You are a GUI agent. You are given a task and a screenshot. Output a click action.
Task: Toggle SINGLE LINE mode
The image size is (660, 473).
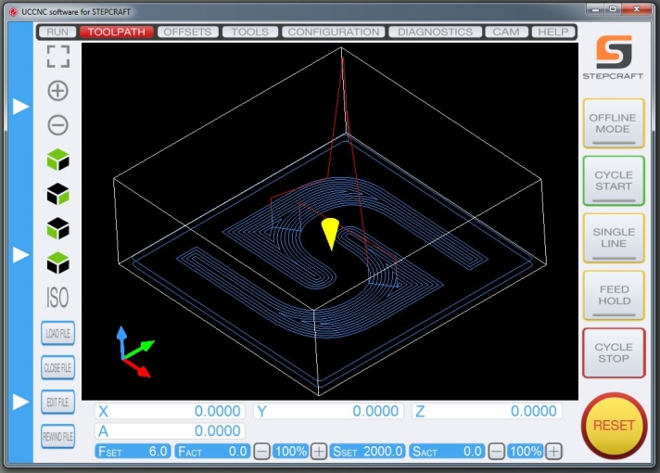click(x=613, y=238)
